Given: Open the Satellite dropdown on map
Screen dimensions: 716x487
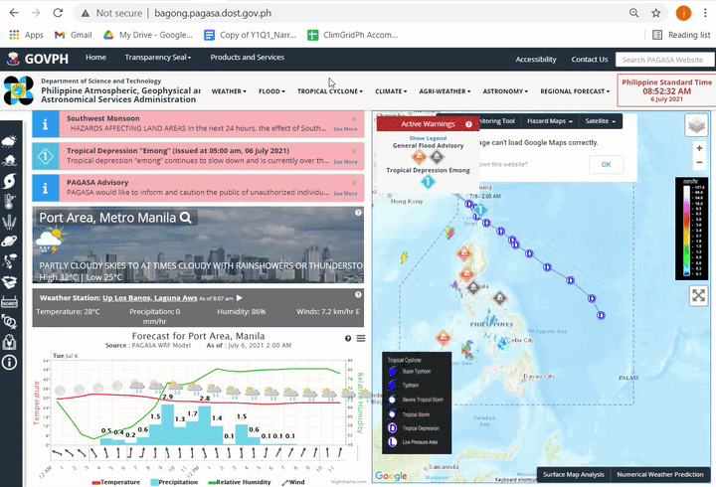Looking at the screenshot, I should tap(600, 121).
